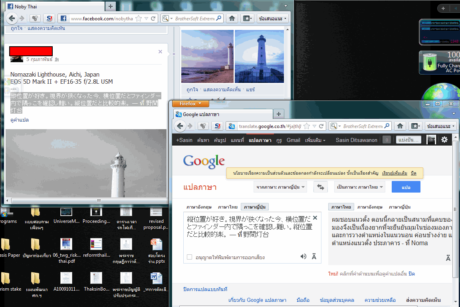Viewport: 460px width, 307px height.
Task: Open จากภาษา: ภาษาญี่ปุ่น source dropdown
Action: coord(280,187)
